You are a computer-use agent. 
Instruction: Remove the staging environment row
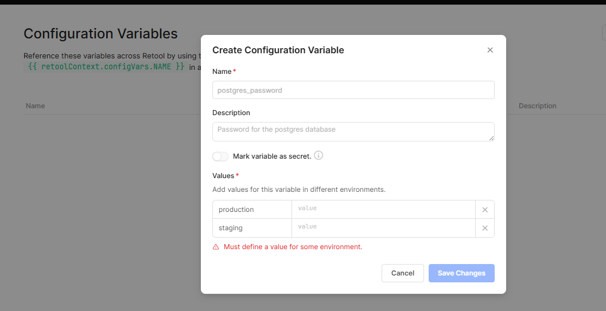[485, 228]
